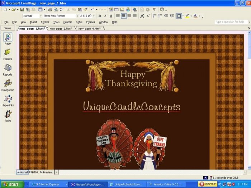Click the New Page icon
The height and width of the screenshot is (188, 251).
5,10
